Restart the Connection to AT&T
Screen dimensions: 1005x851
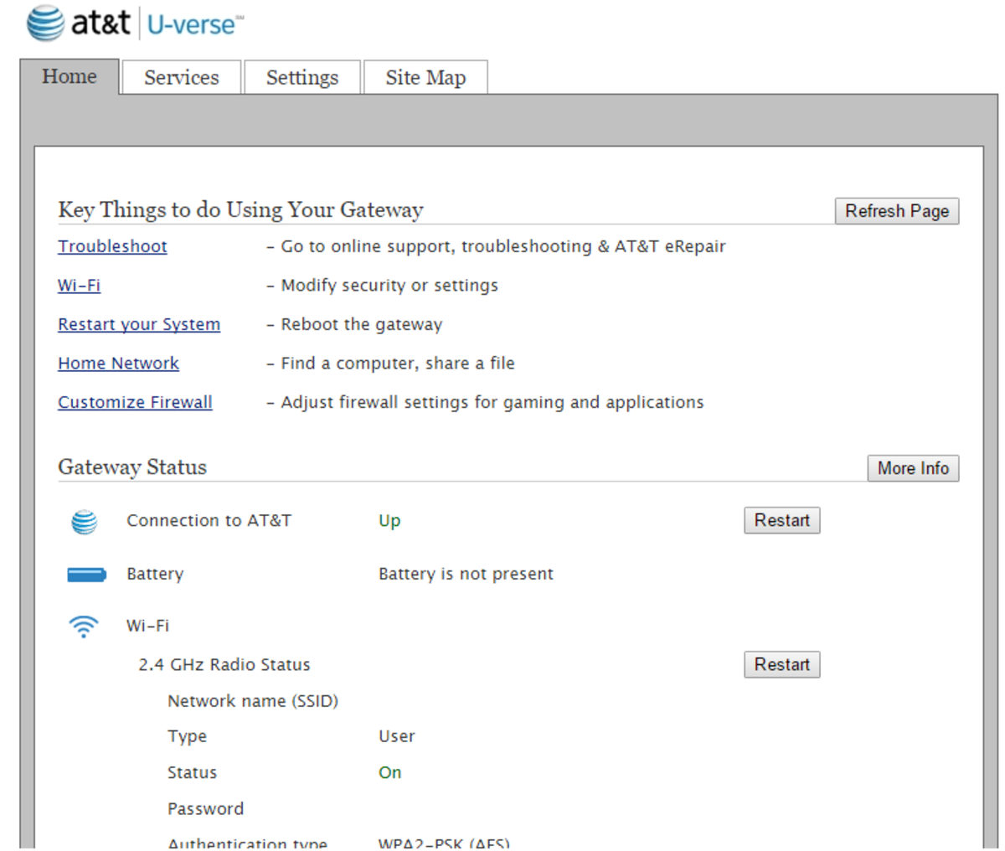click(781, 520)
